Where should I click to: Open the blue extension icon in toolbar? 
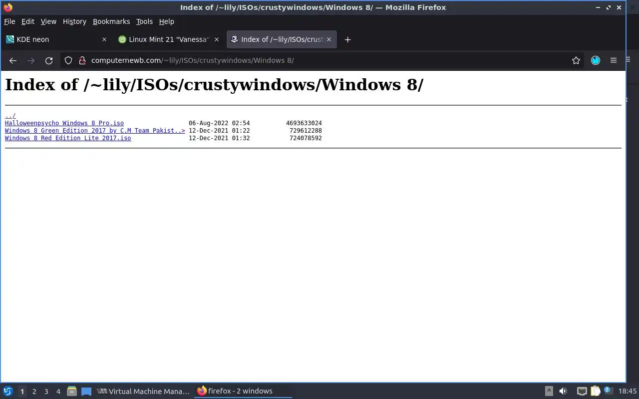[x=596, y=60]
